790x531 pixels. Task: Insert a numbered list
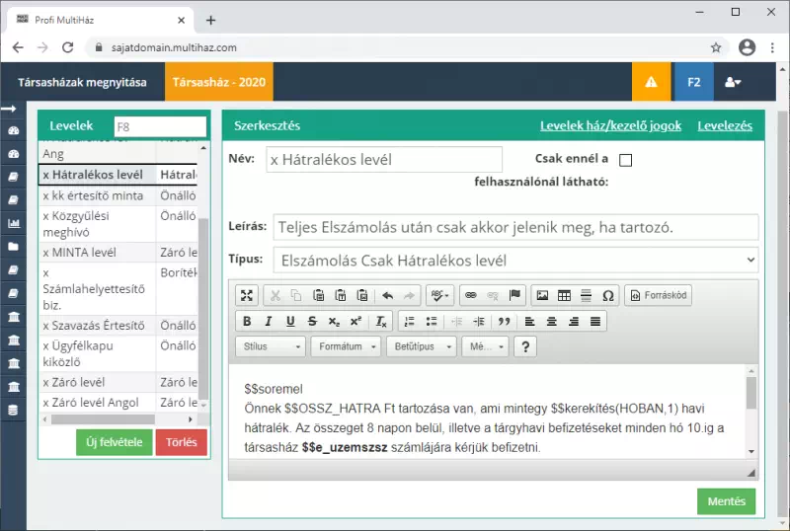pos(409,321)
